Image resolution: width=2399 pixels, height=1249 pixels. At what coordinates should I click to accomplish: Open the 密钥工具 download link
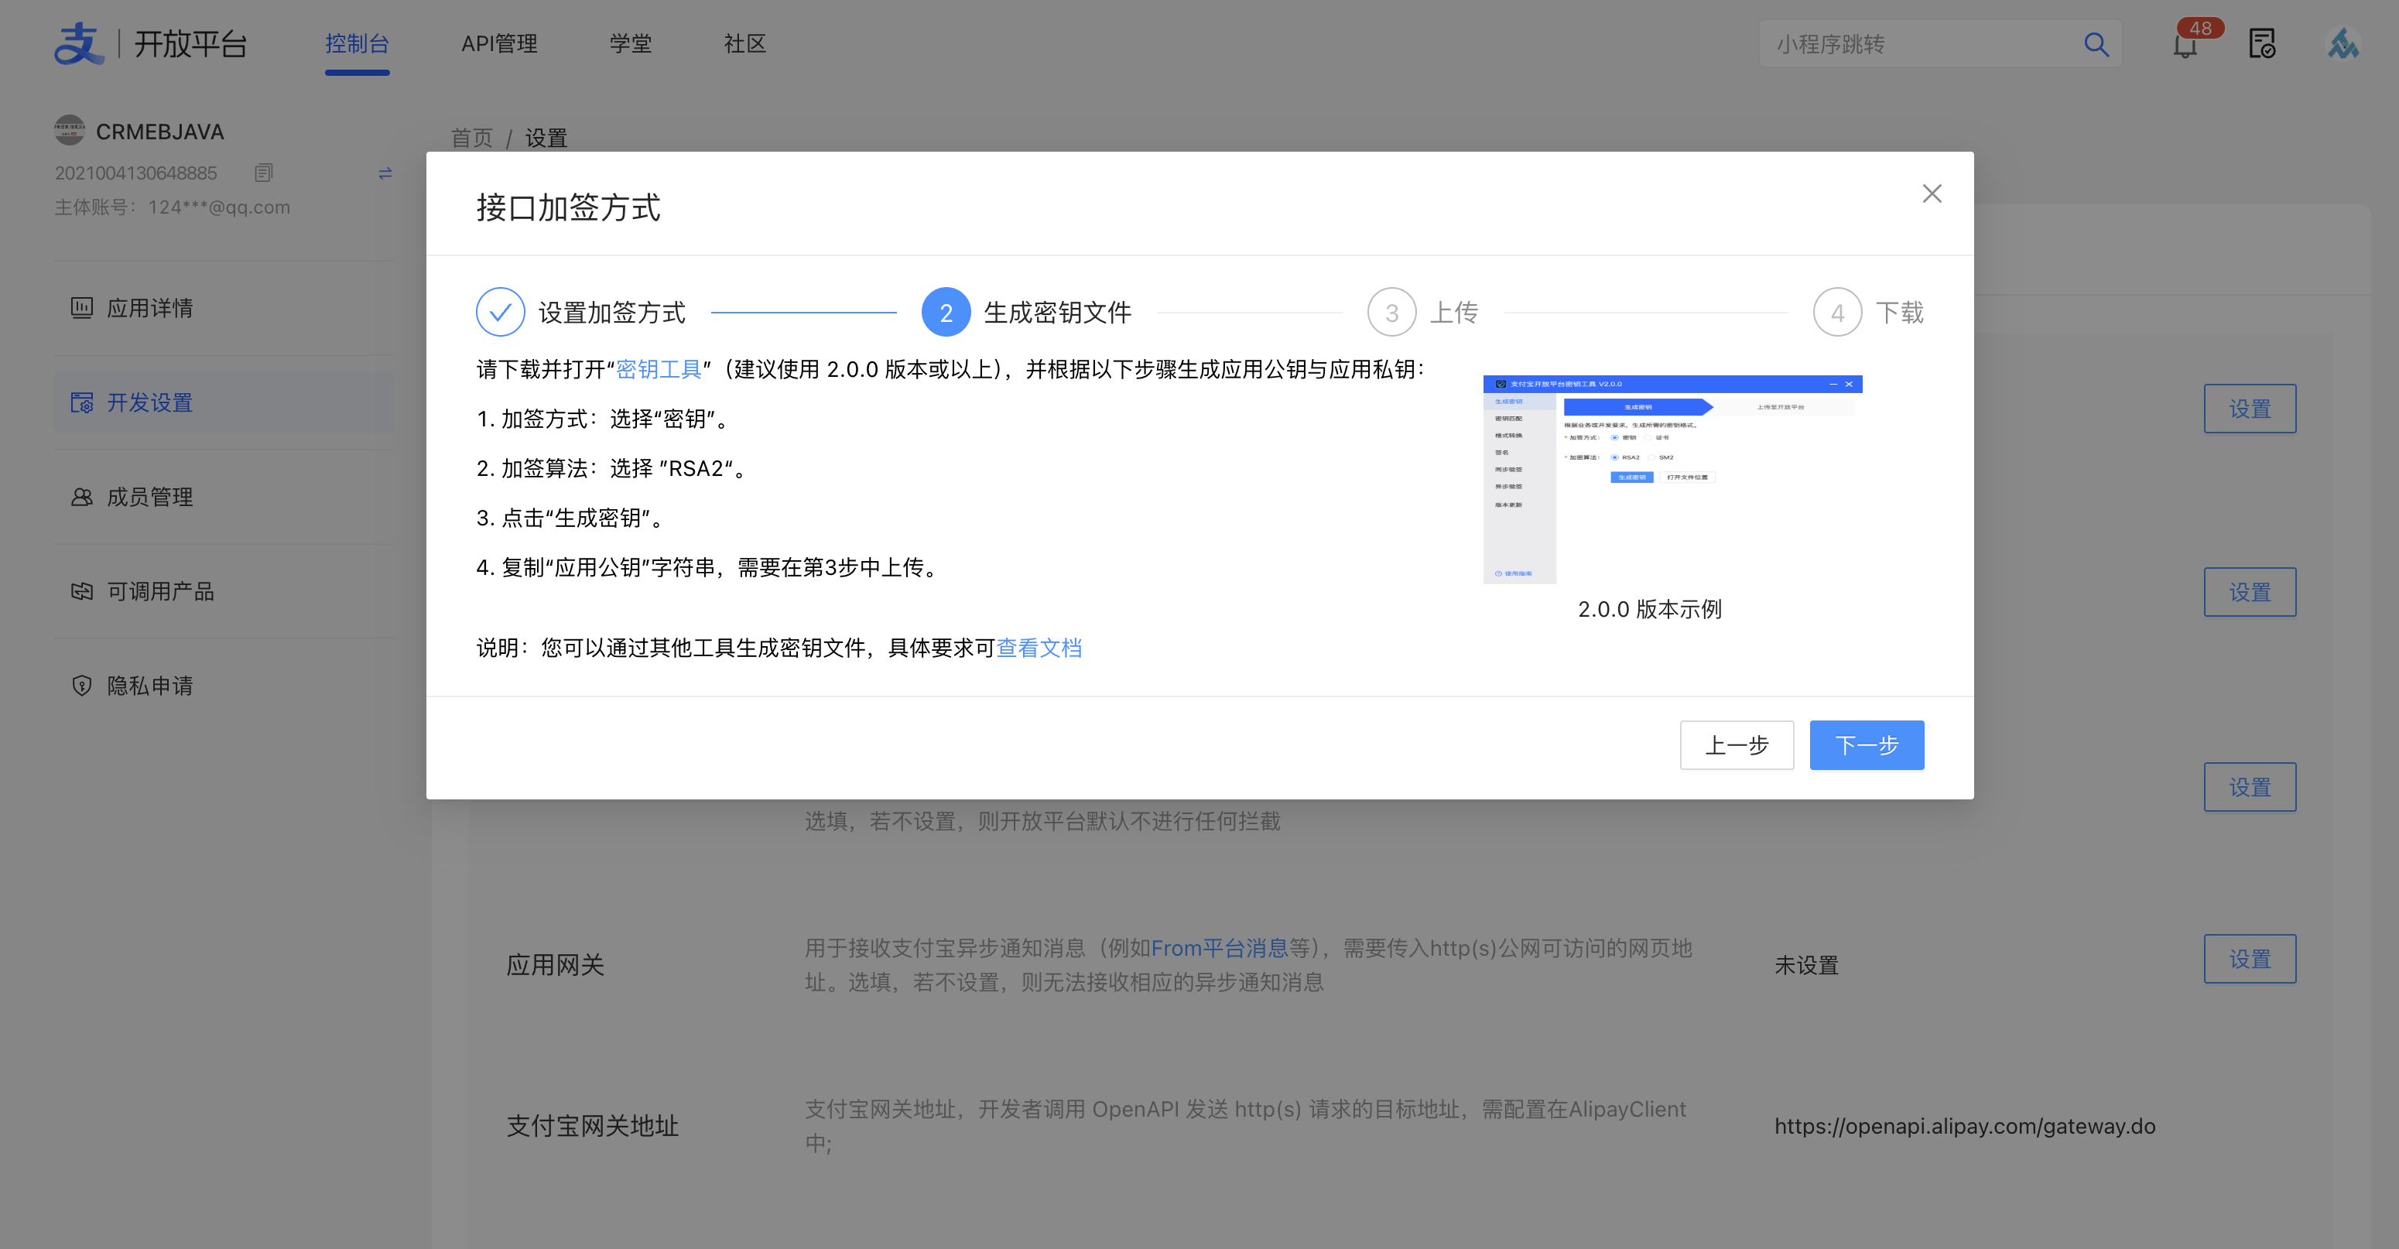659,370
